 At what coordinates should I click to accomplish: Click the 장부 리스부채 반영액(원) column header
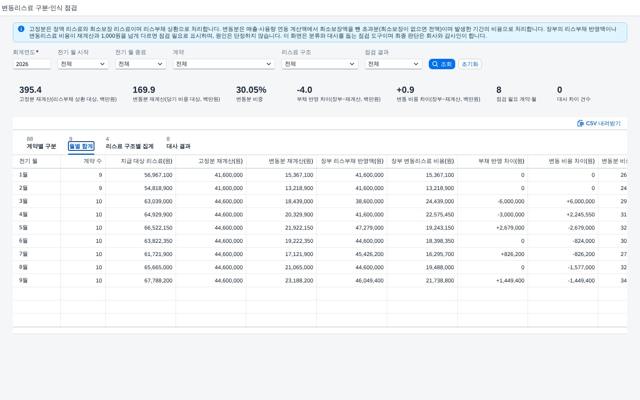click(352, 161)
